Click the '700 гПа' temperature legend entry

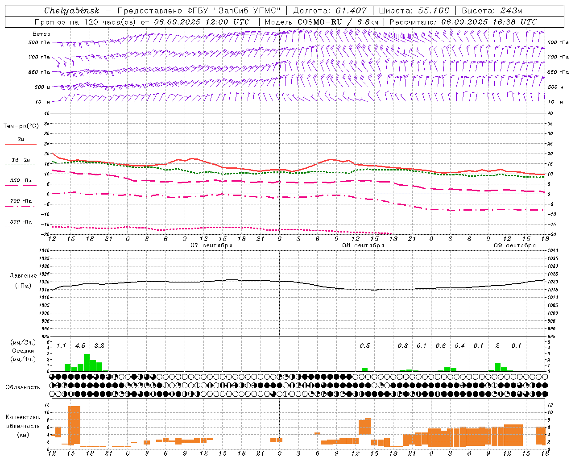click(x=21, y=201)
